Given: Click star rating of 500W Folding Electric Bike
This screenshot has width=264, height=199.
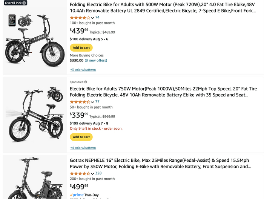Looking at the screenshot, I should point(80,17).
